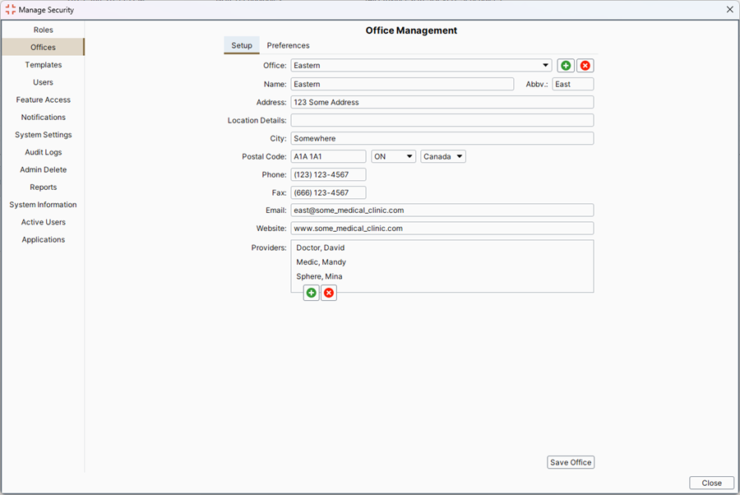Click green add provider icon

[x=311, y=293]
